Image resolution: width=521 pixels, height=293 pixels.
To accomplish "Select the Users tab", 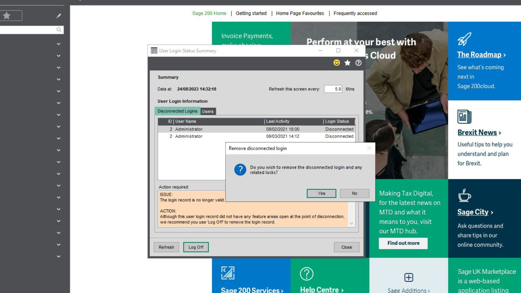I will [x=207, y=111].
